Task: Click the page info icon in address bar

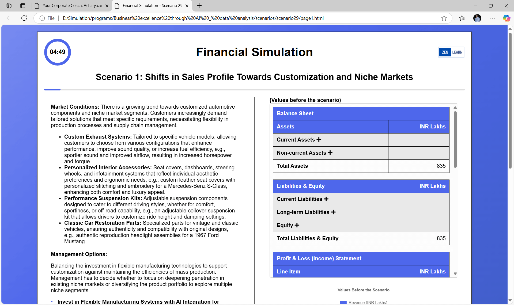Action: (x=42, y=18)
